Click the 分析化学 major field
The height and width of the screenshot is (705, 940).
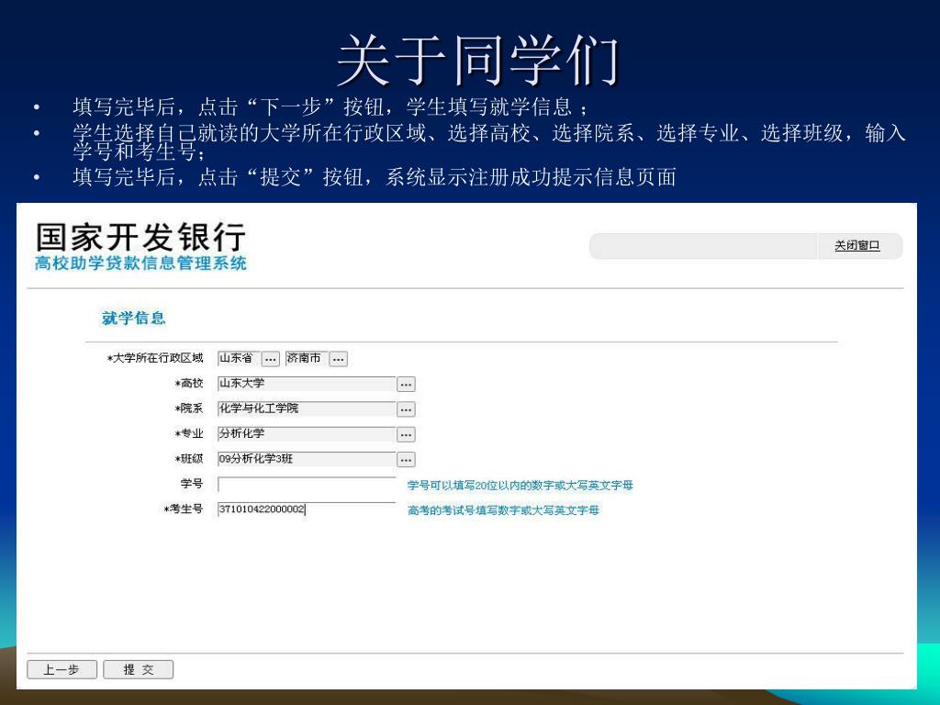click(x=307, y=434)
